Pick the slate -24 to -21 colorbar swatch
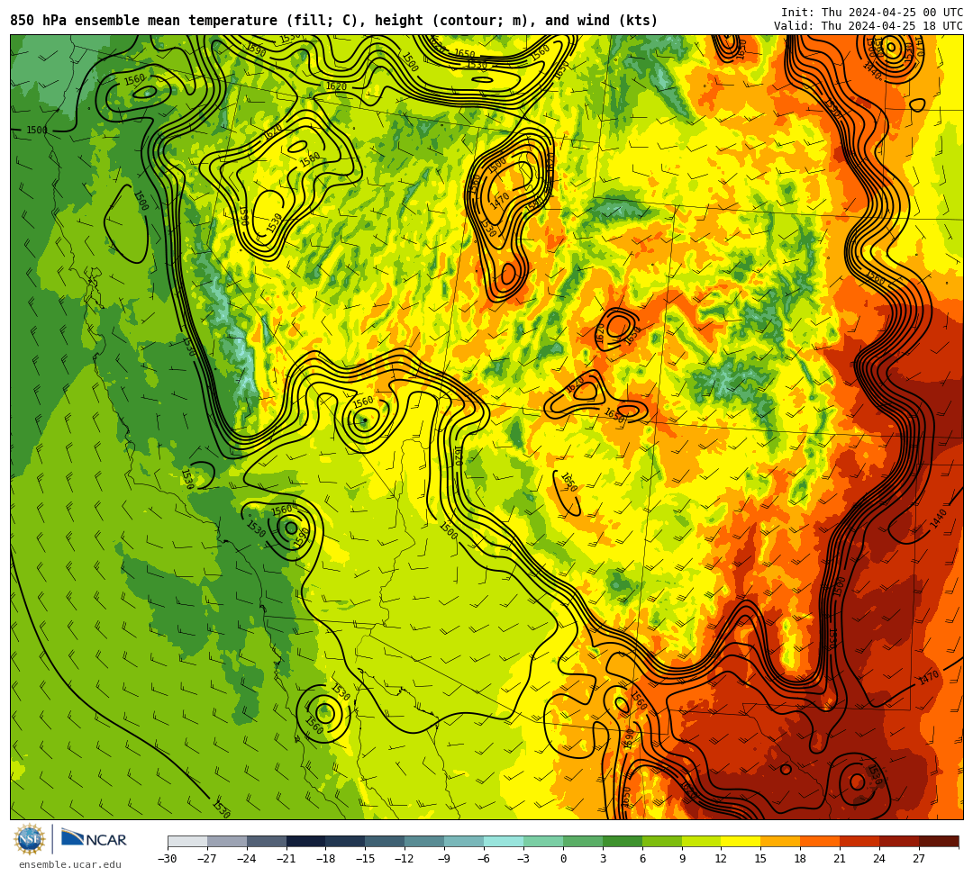 point(267,841)
